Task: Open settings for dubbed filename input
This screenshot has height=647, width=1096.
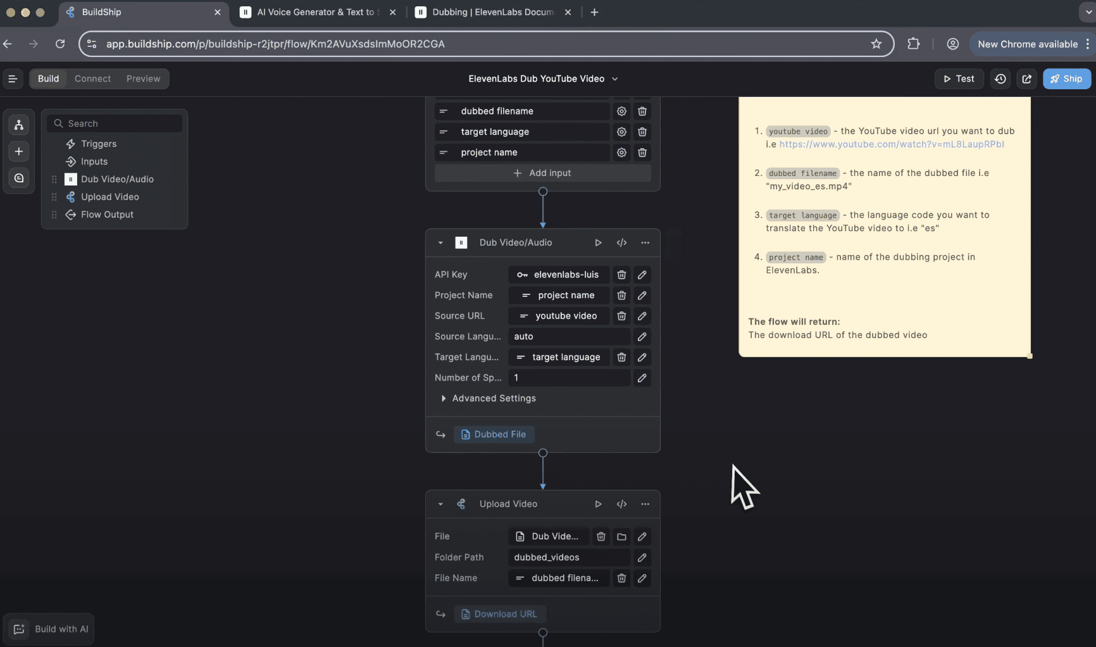Action: pos(621,111)
